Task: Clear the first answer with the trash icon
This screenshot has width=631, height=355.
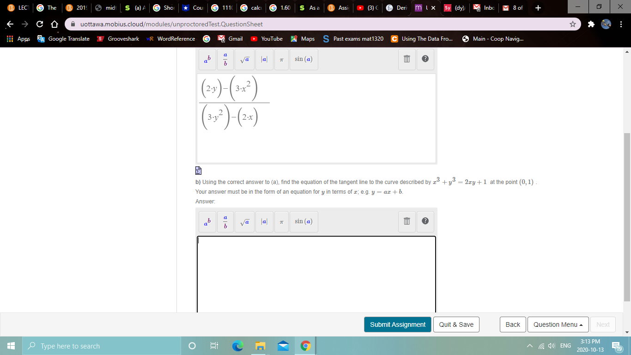Action: [407, 59]
